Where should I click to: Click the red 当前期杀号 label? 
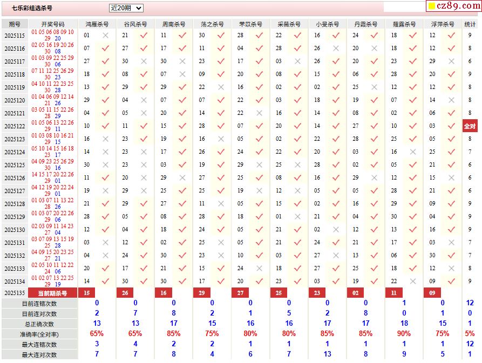53,293
